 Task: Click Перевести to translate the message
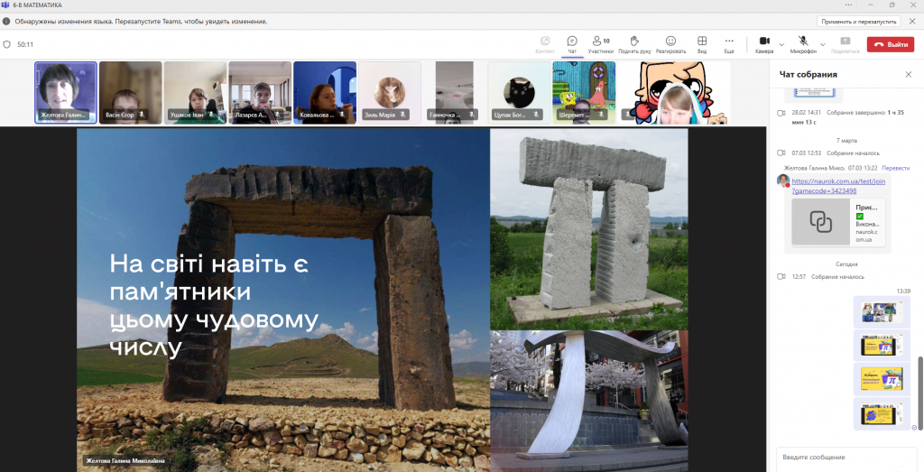click(x=895, y=168)
